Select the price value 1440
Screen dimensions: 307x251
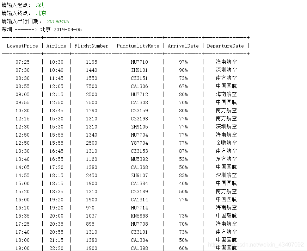click(92, 70)
